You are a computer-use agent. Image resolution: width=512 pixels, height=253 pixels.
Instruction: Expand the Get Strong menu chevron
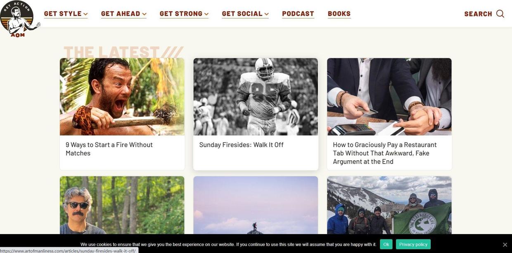tap(206, 14)
